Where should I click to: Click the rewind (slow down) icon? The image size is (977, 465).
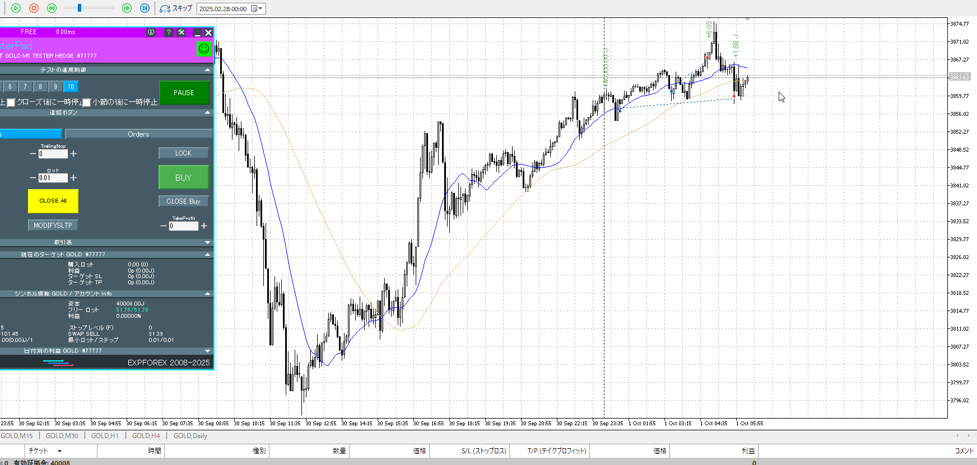[52, 8]
